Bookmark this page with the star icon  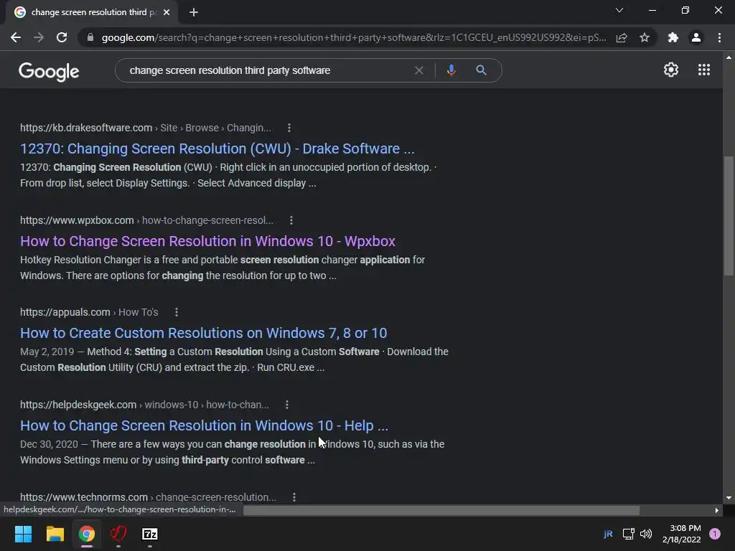click(645, 37)
